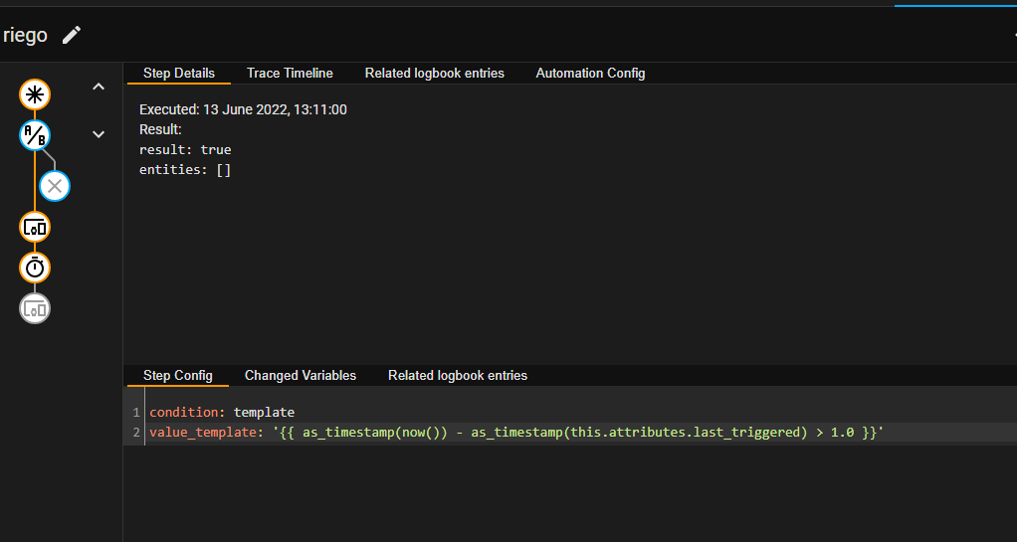Open the Trace Timeline tab
Screen dimensions: 1017x542
[x=290, y=74]
